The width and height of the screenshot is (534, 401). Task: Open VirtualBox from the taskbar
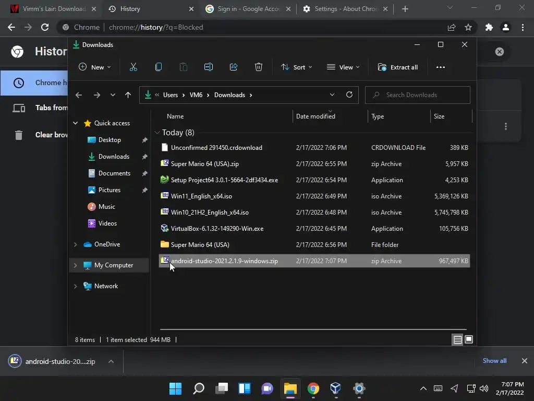(x=335, y=388)
